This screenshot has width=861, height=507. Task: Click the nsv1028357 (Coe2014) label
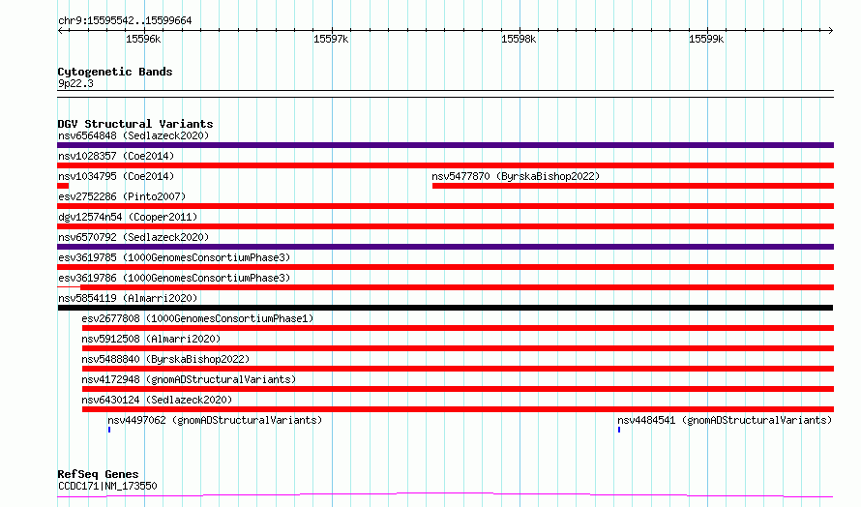(116, 156)
